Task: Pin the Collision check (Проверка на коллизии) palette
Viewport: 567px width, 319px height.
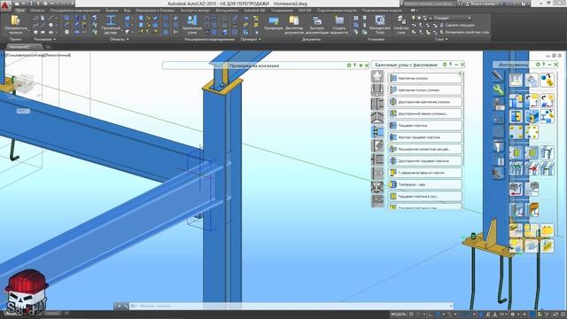Action: pos(354,66)
